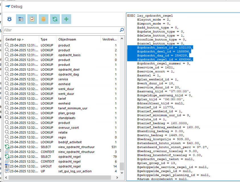Click the @standaard_bruto_winst_perc = 37.27 line

(173, 147)
